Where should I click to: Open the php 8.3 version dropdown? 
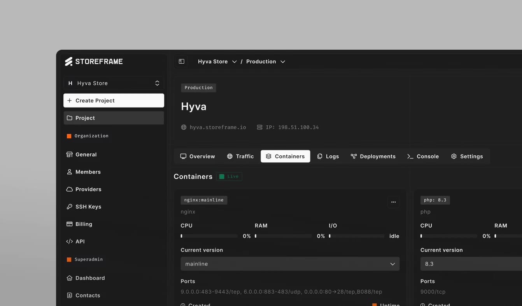[x=471, y=264]
